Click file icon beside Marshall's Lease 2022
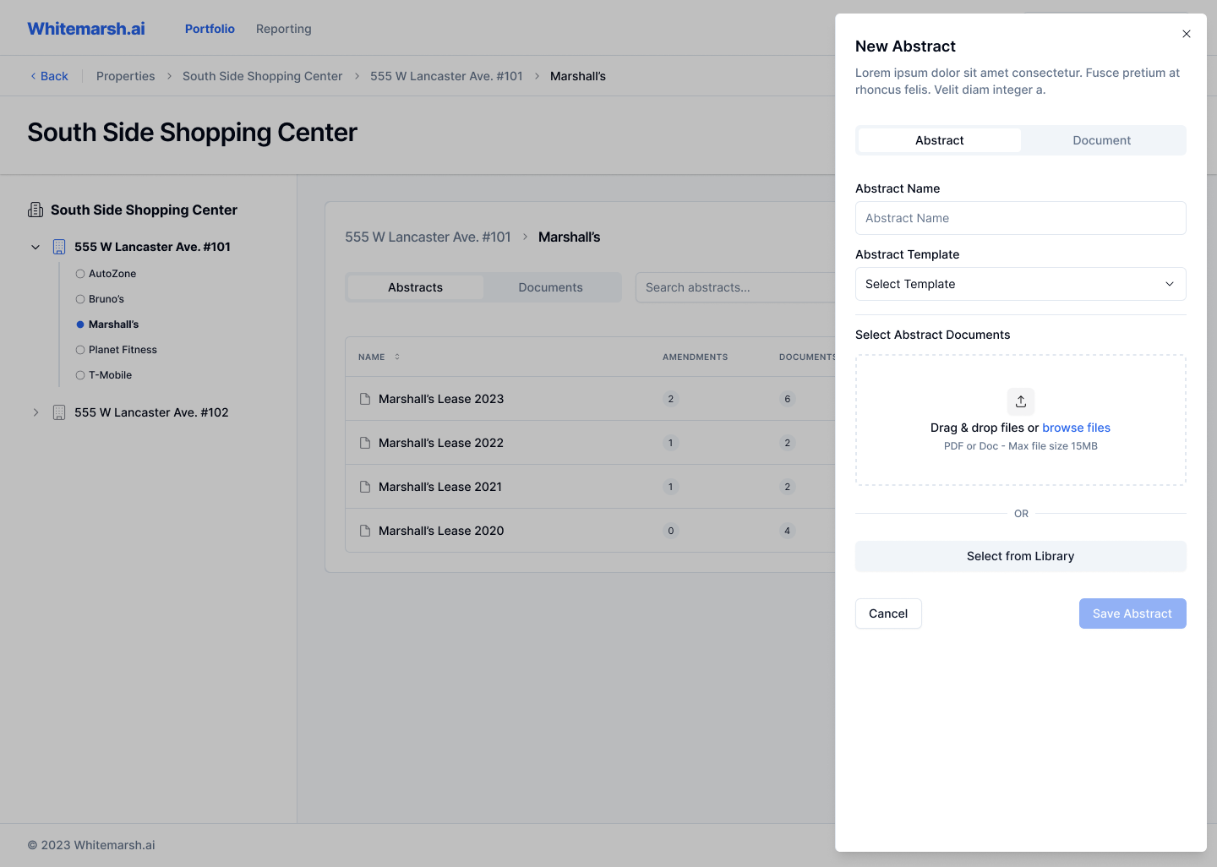Screen dimensions: 1217x867 pos(365,443)
